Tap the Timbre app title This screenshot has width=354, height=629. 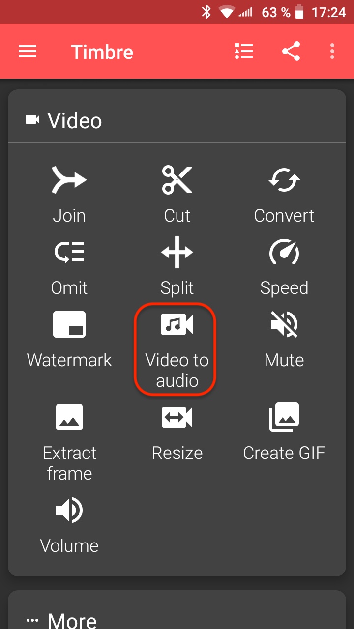pyautogui.click(x=102, y=52)
